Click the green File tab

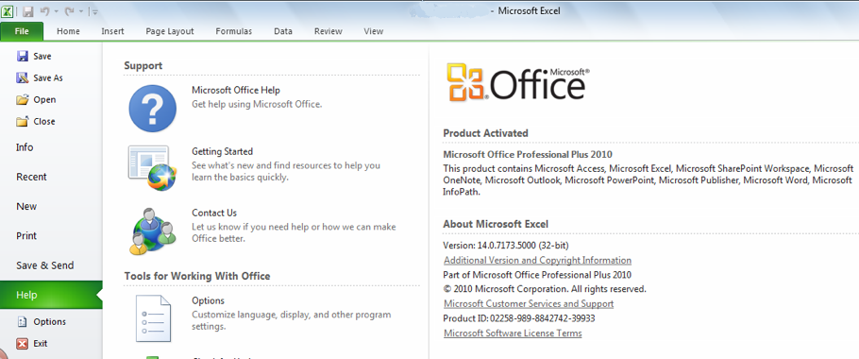[22, 31]
